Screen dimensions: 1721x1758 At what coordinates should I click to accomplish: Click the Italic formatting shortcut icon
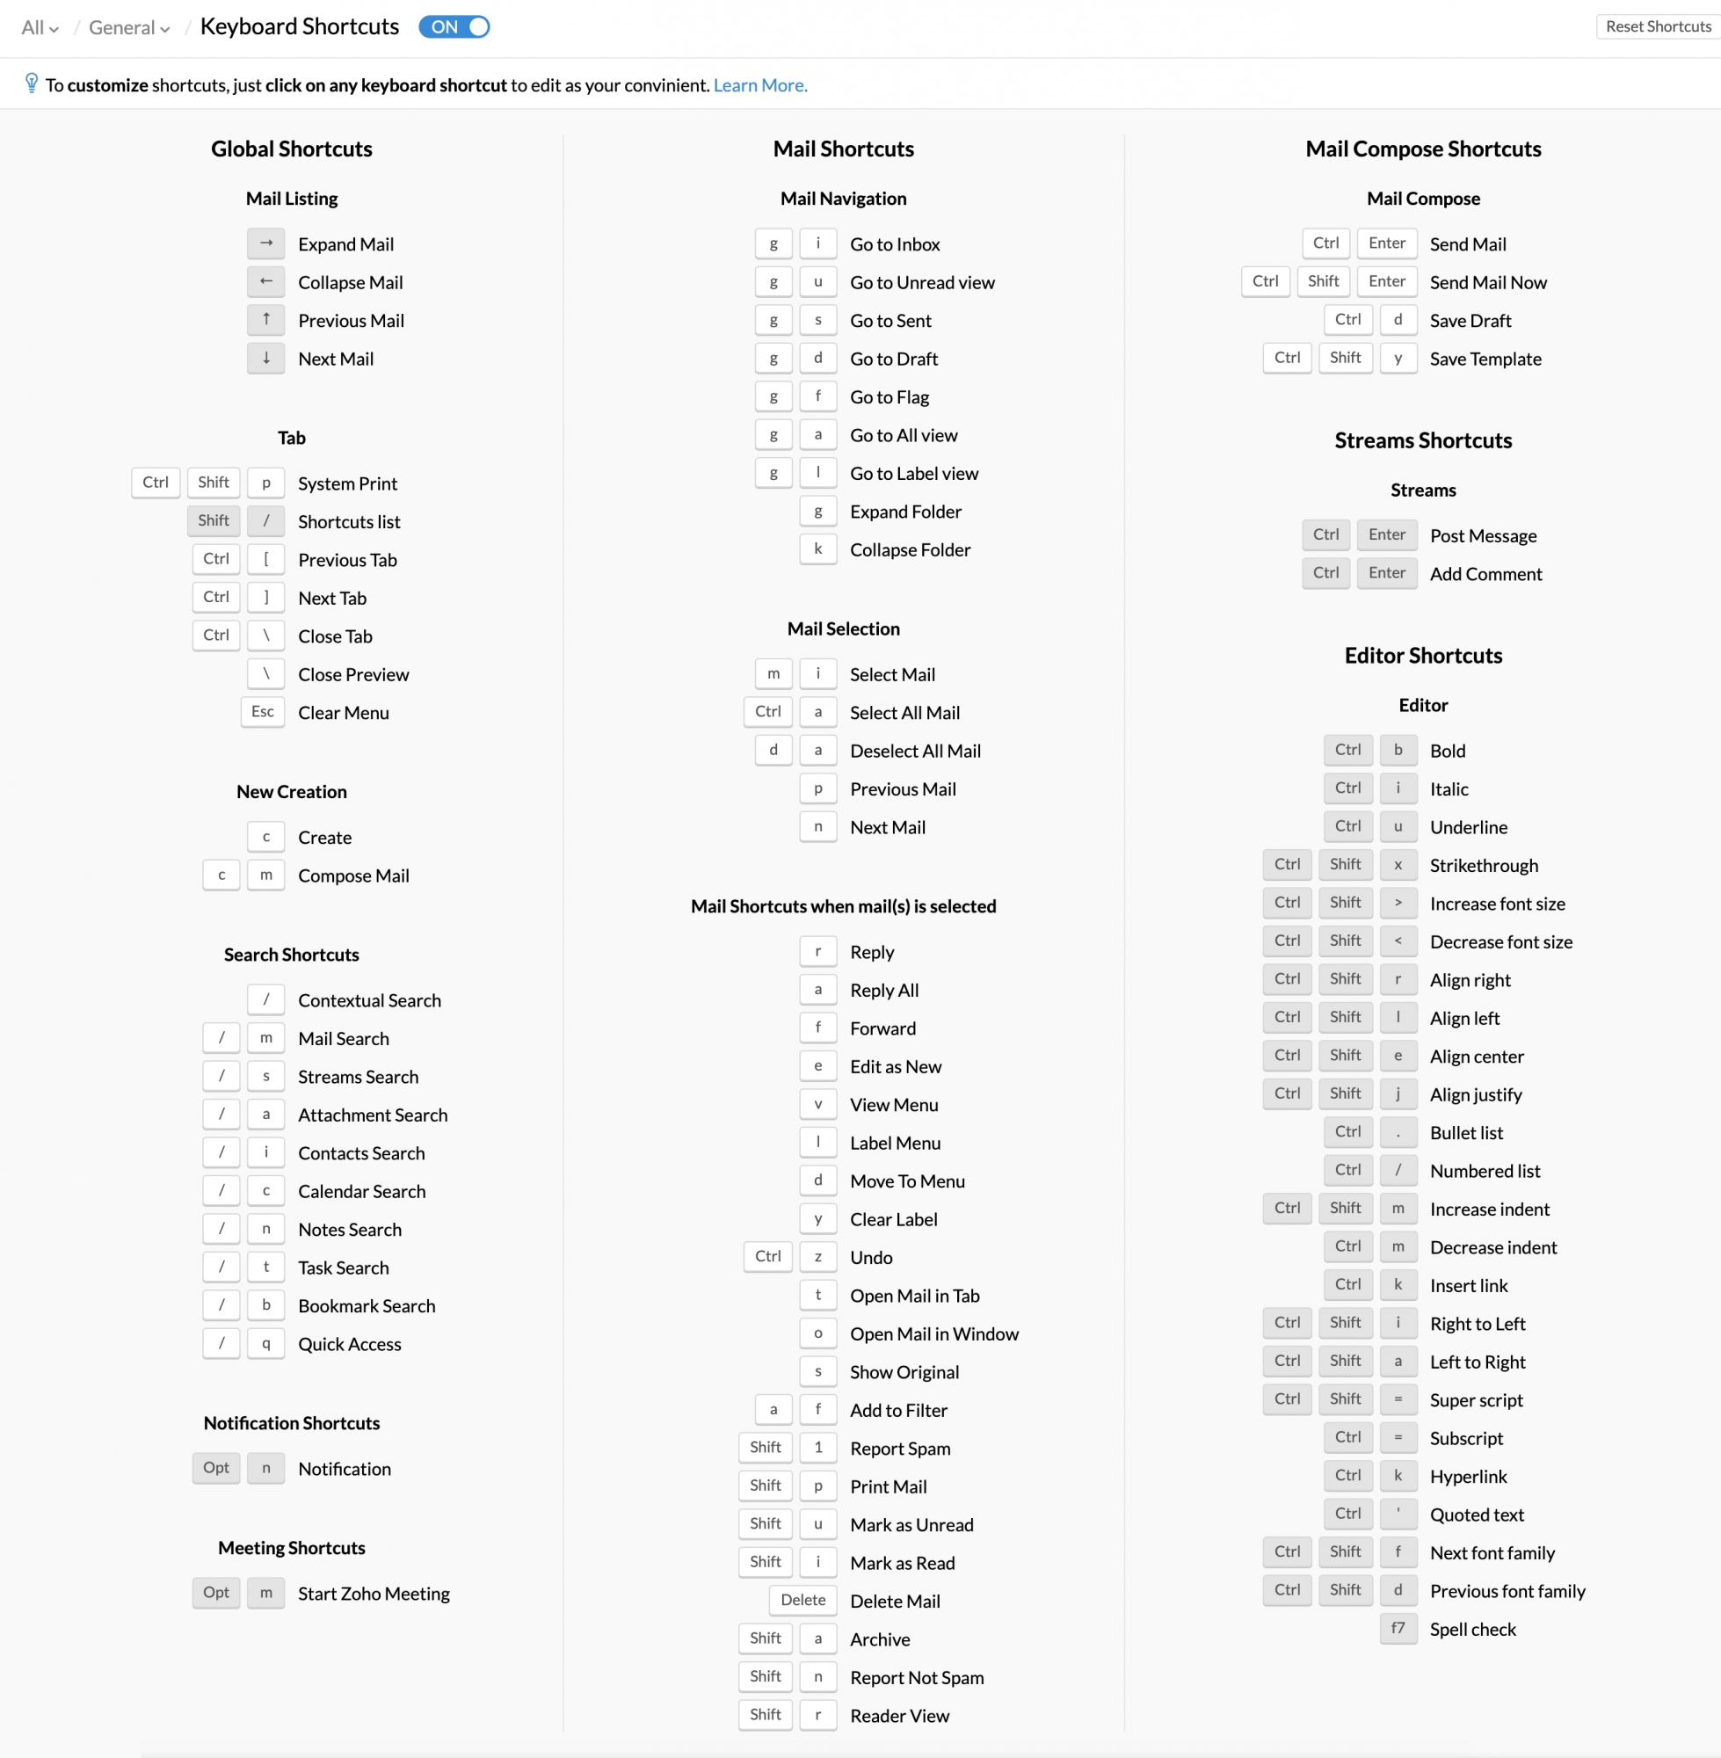[x=1395, y=787]
